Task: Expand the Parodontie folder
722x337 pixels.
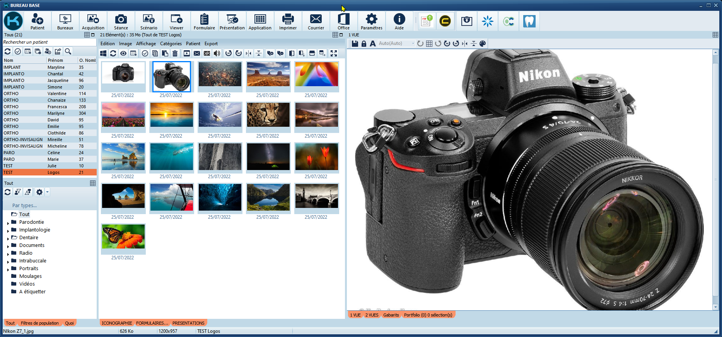Action: point(8,223)
